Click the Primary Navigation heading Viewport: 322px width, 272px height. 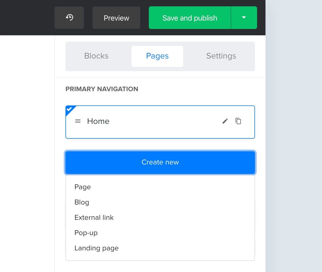102,89
